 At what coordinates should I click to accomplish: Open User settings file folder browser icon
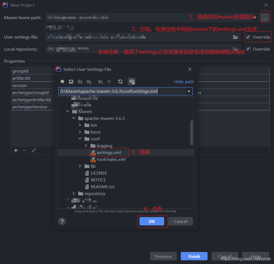point(235,37)
